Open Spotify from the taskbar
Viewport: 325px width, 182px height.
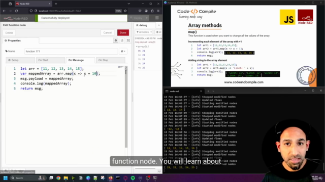(133, 178)
